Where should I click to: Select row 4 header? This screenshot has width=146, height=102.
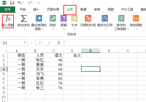(x=4, y=69)
